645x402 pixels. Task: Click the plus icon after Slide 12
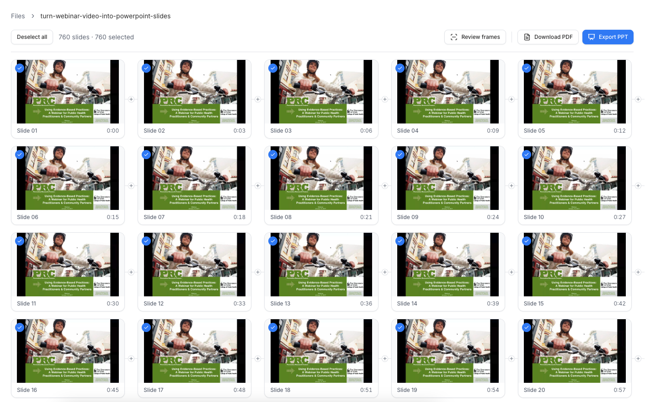click(258, 272)
